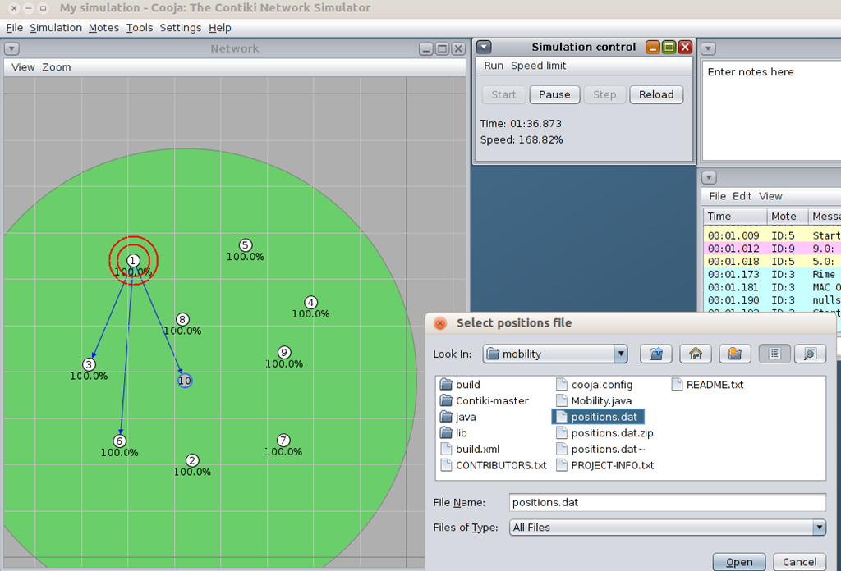
Task: Go to Home directory in file dialog
Action: 695,354
